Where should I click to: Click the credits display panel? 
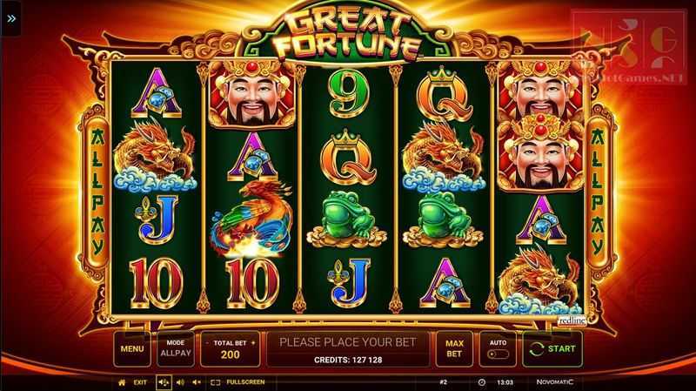coord(347,349)
